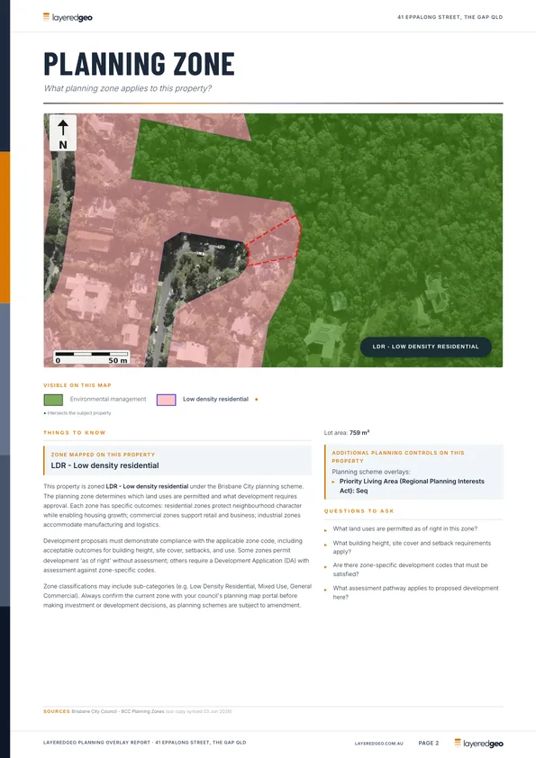Click the north arrow compass on the map
Viewport: 536px width, 758px height.
point(63,133)
